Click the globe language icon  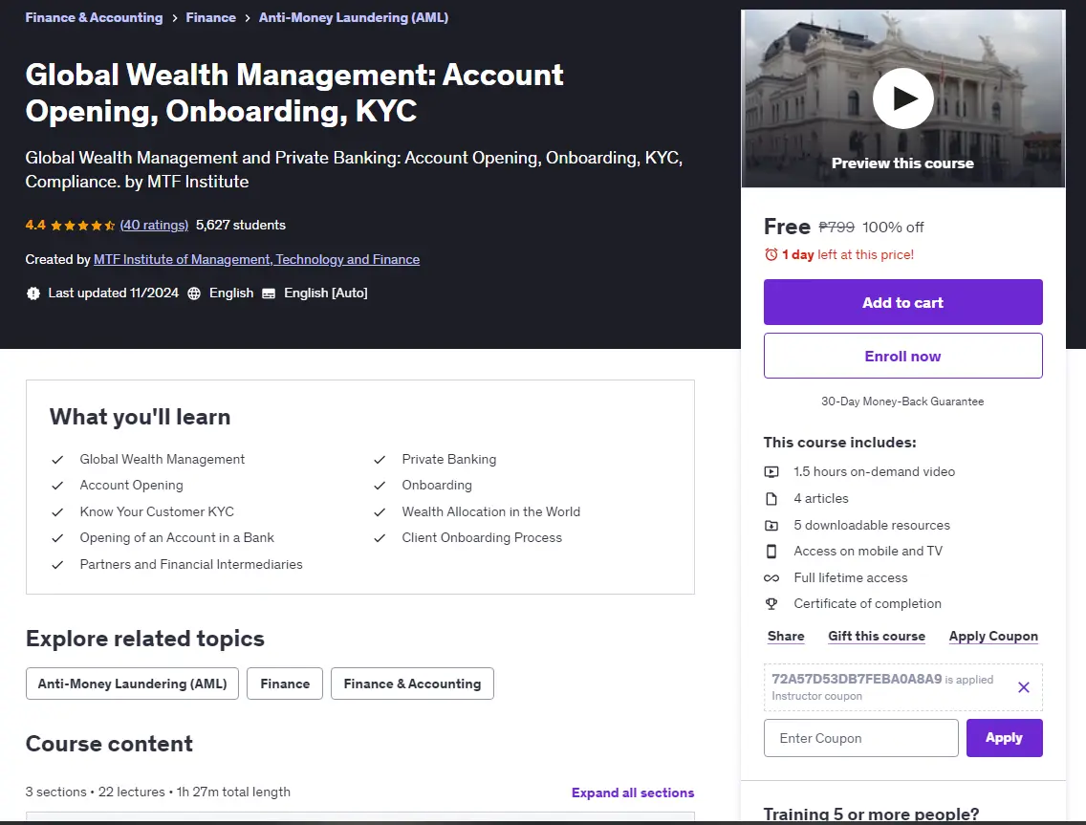pos(194,293)
